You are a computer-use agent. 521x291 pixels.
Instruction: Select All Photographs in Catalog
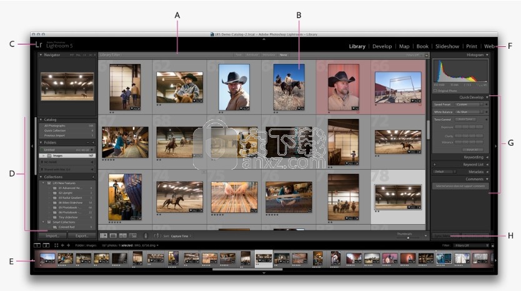tap(68, 126)
